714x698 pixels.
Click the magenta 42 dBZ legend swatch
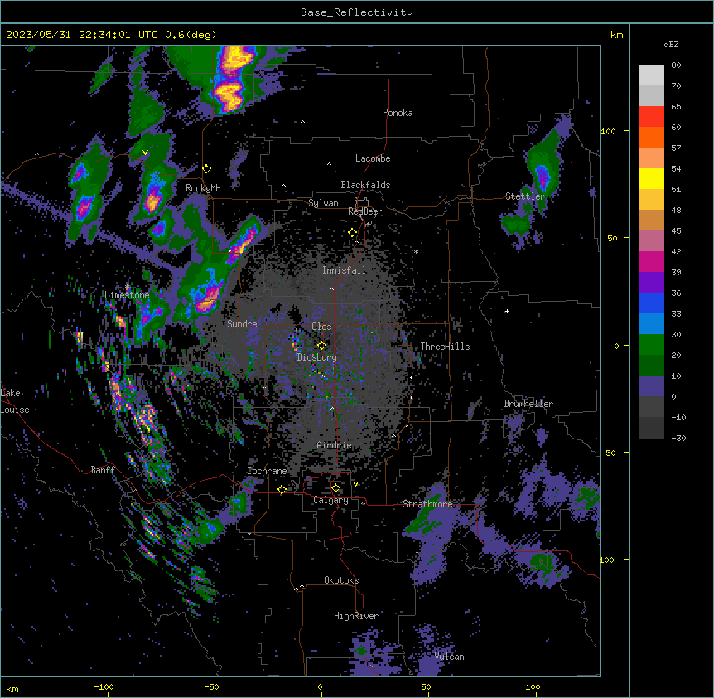click(651, 261)
